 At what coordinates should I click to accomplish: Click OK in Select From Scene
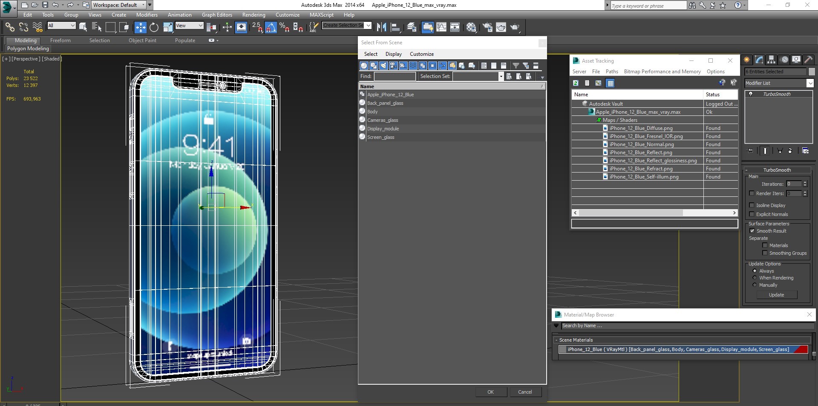491,392
